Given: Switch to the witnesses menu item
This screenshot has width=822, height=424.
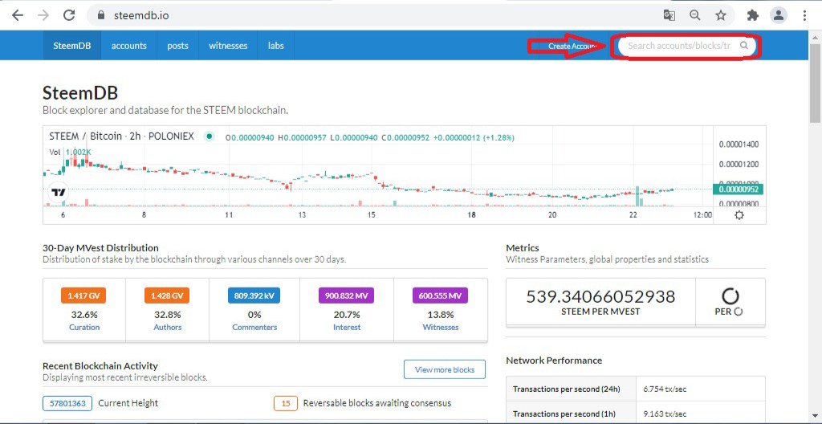Looking at the screenshot, I should tap(228, 46).
